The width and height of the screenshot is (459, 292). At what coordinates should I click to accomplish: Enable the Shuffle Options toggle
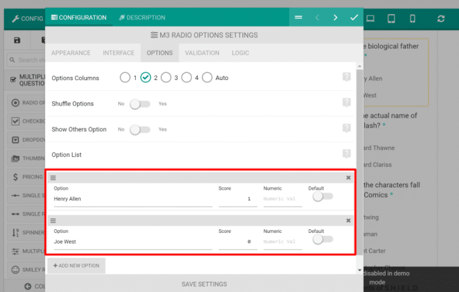(x=140, y=104)
